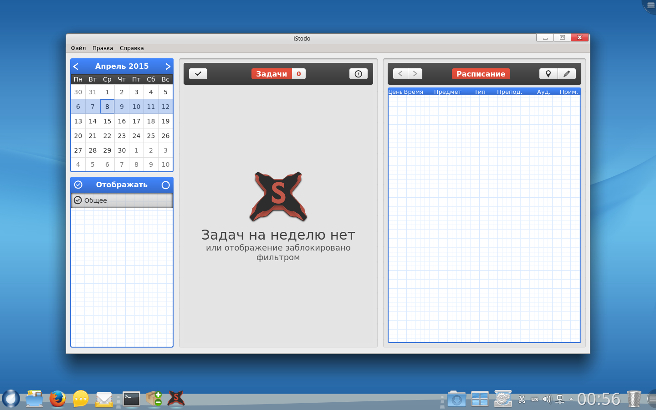This screenshot has width=656, height=410.
Task: Open system settings from the gear panel icon
Action: pos(503,399)
